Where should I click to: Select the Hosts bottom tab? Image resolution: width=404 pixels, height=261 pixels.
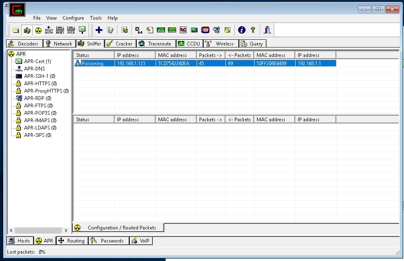tap(20, 241)
